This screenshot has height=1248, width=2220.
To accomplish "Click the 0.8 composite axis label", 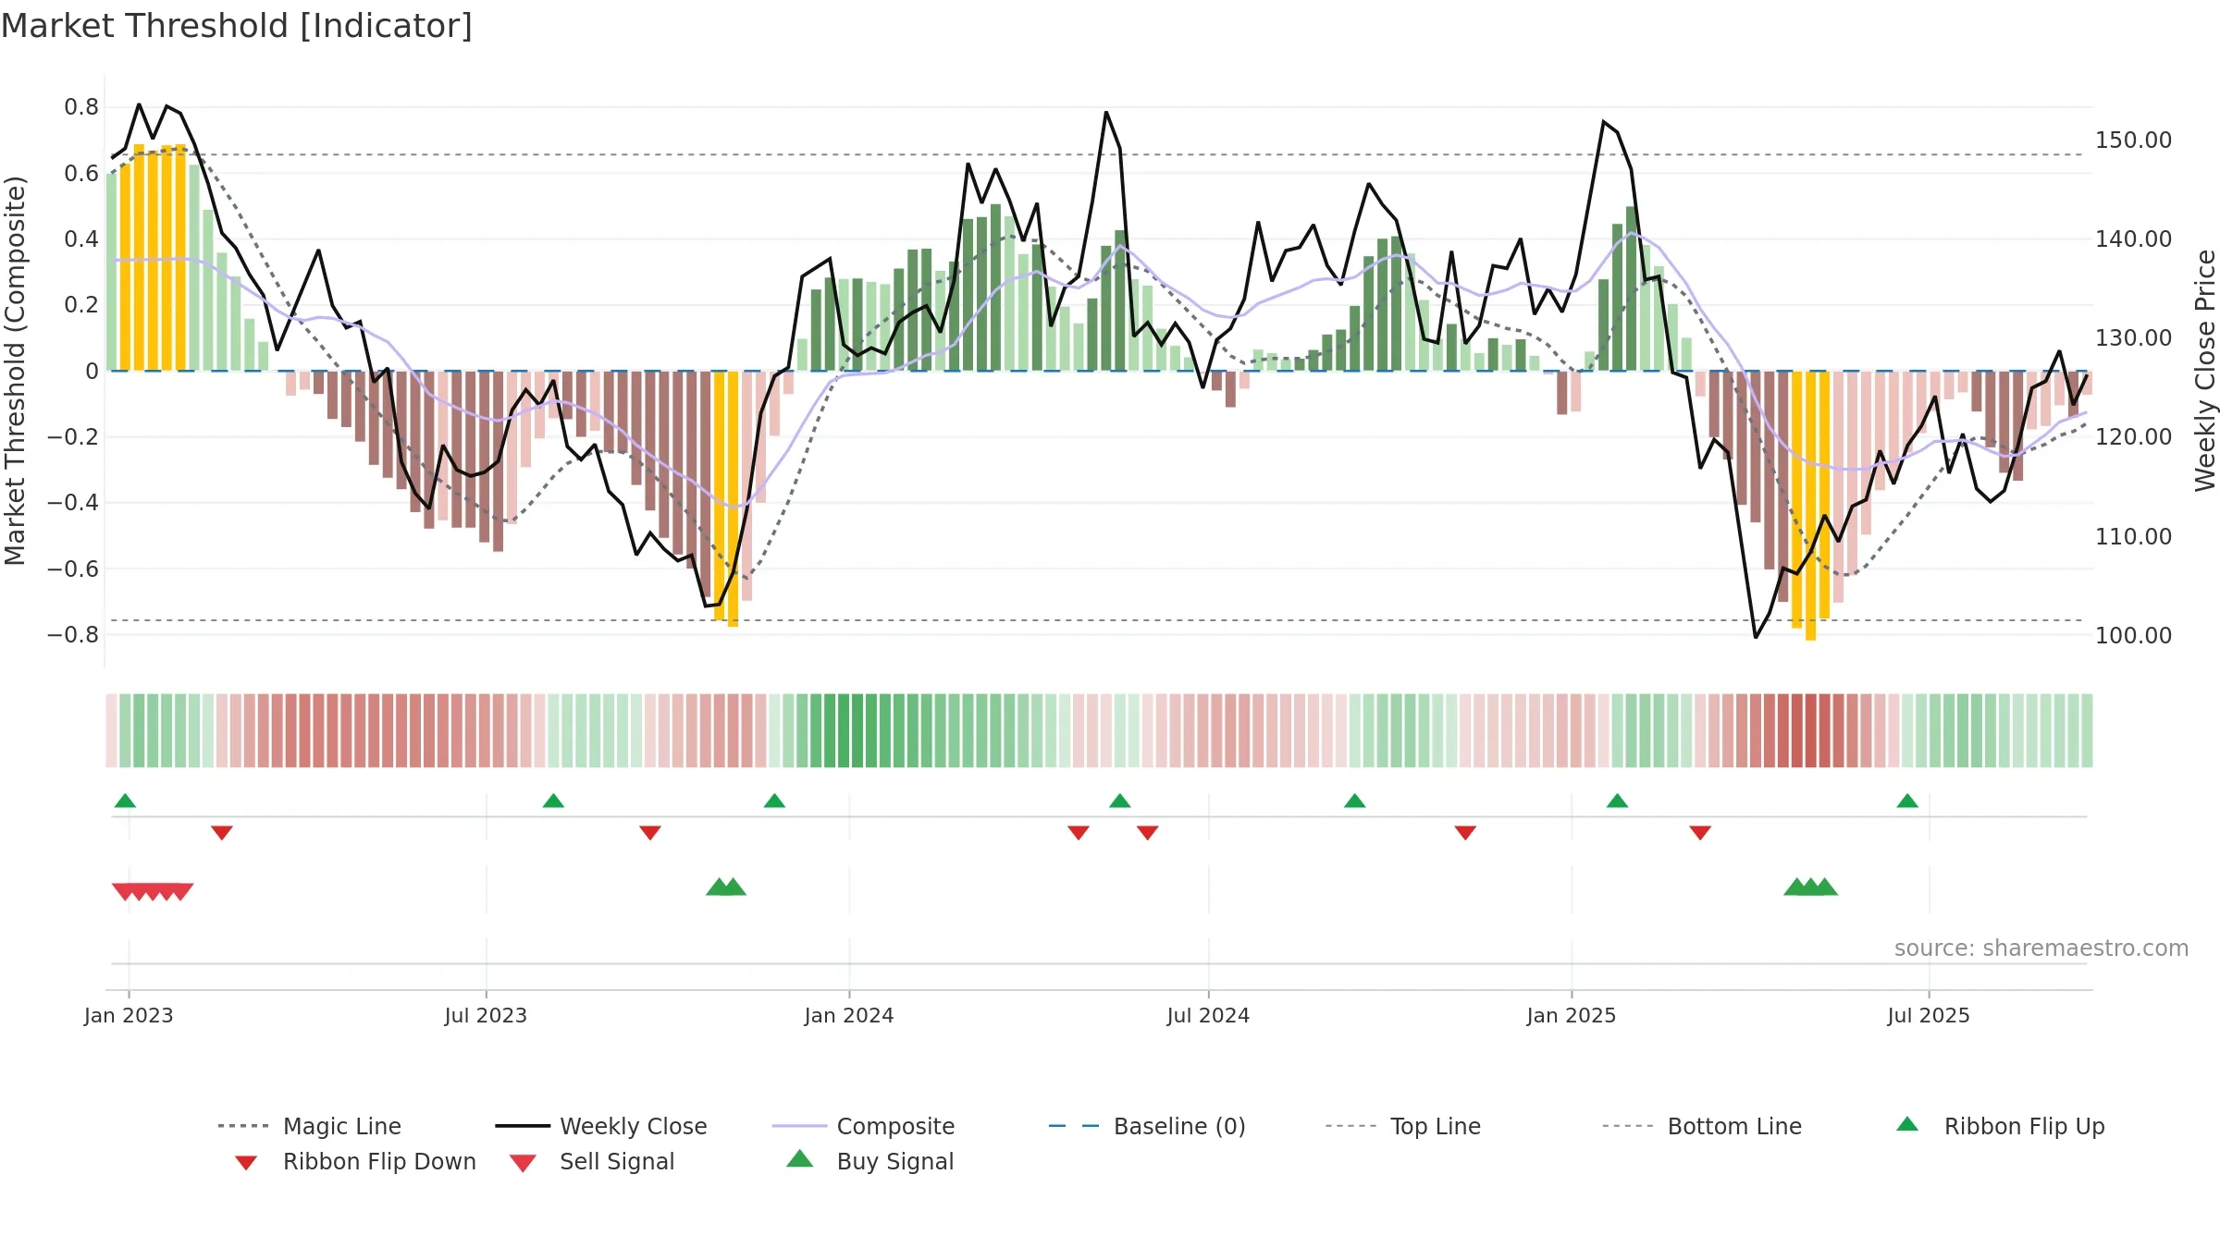I will click(x=81, y=107).
